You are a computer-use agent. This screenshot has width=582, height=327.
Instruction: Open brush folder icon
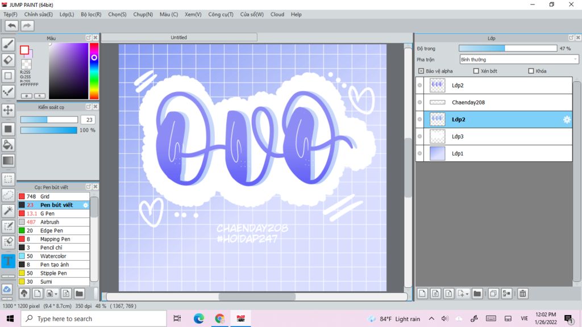point(79,294)
